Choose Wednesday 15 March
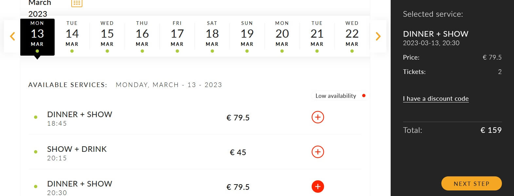 pos(107,36)
